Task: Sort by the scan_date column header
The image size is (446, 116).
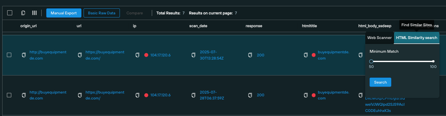Action: click(x=198, y=26)
